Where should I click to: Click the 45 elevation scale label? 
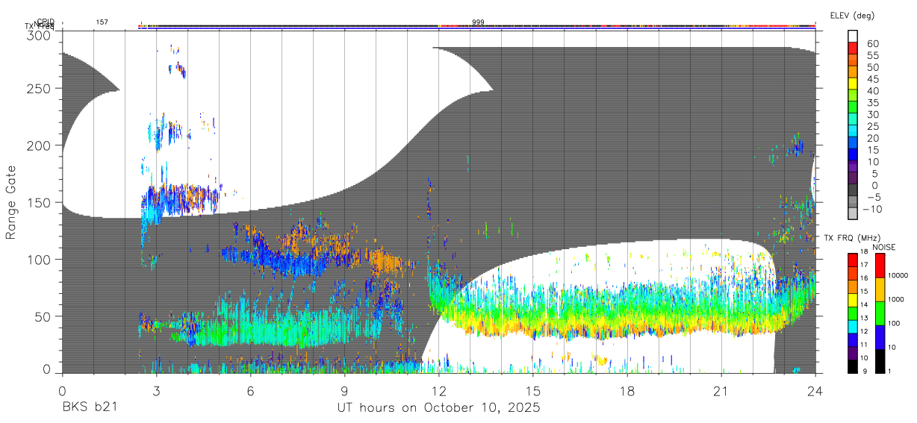pyautogui.click(x=873, y=79)
